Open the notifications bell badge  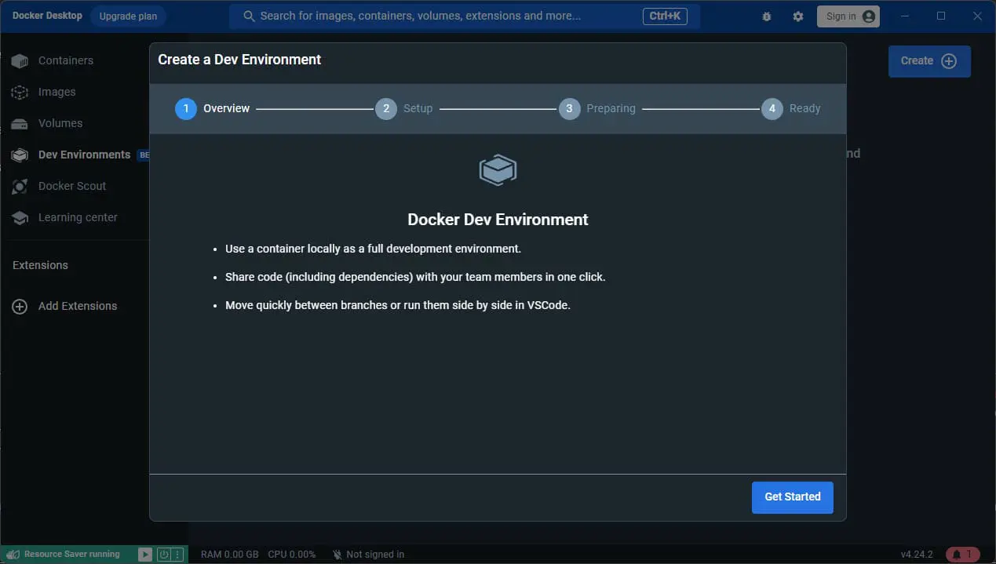click(963, 555)
